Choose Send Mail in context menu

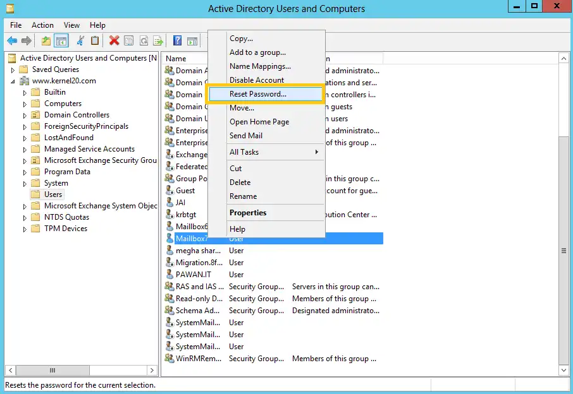266,136
